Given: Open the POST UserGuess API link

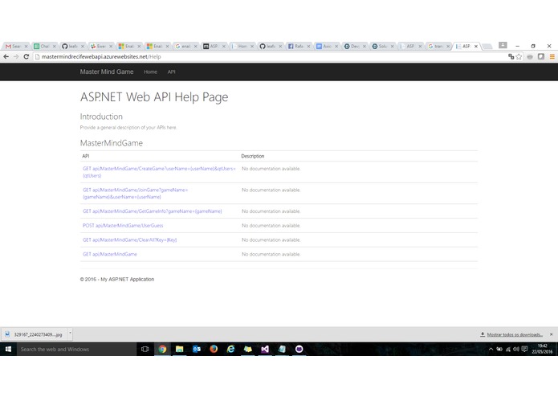Looking at the screenshot, I should click(123, 225).
